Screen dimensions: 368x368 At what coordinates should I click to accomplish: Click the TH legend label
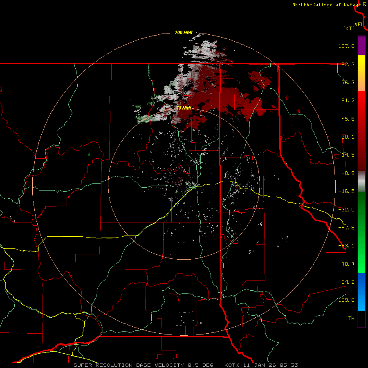click(x=351, y=319)
